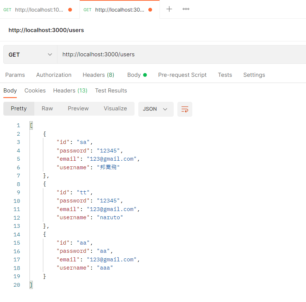This screenshot has height=302, width=306.
Task: Open the JSON format dropdown
Action: coord(155,109)
